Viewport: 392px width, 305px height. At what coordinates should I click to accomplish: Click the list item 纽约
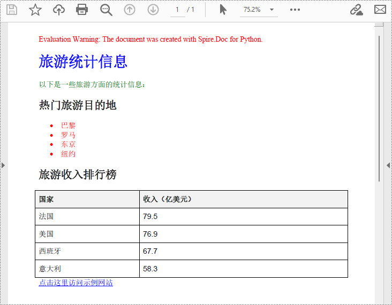tap(68, 154)
